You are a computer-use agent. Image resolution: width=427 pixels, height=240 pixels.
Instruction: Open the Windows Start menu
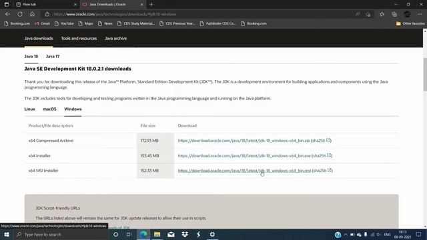tap(7, 234)
